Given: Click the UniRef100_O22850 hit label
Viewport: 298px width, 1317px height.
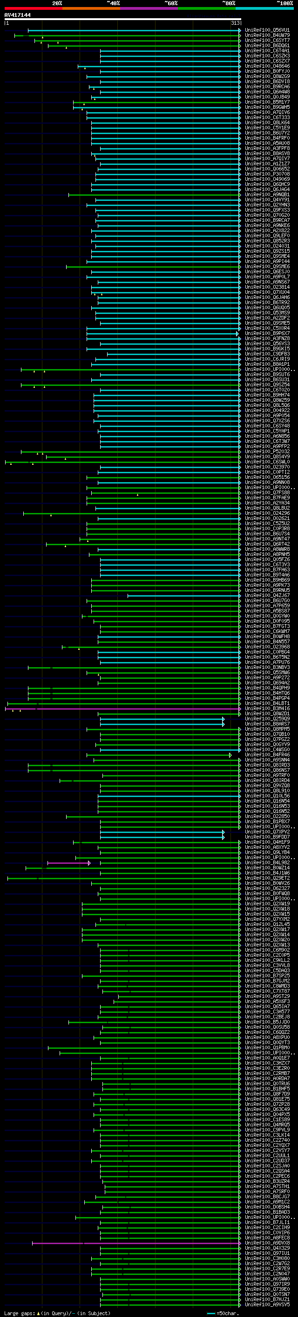Looking at the screenshot, I should 267,817.
